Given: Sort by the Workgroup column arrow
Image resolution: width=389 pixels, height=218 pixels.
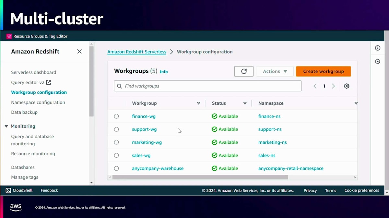Looking at the screenshot, I should [198, 103].
